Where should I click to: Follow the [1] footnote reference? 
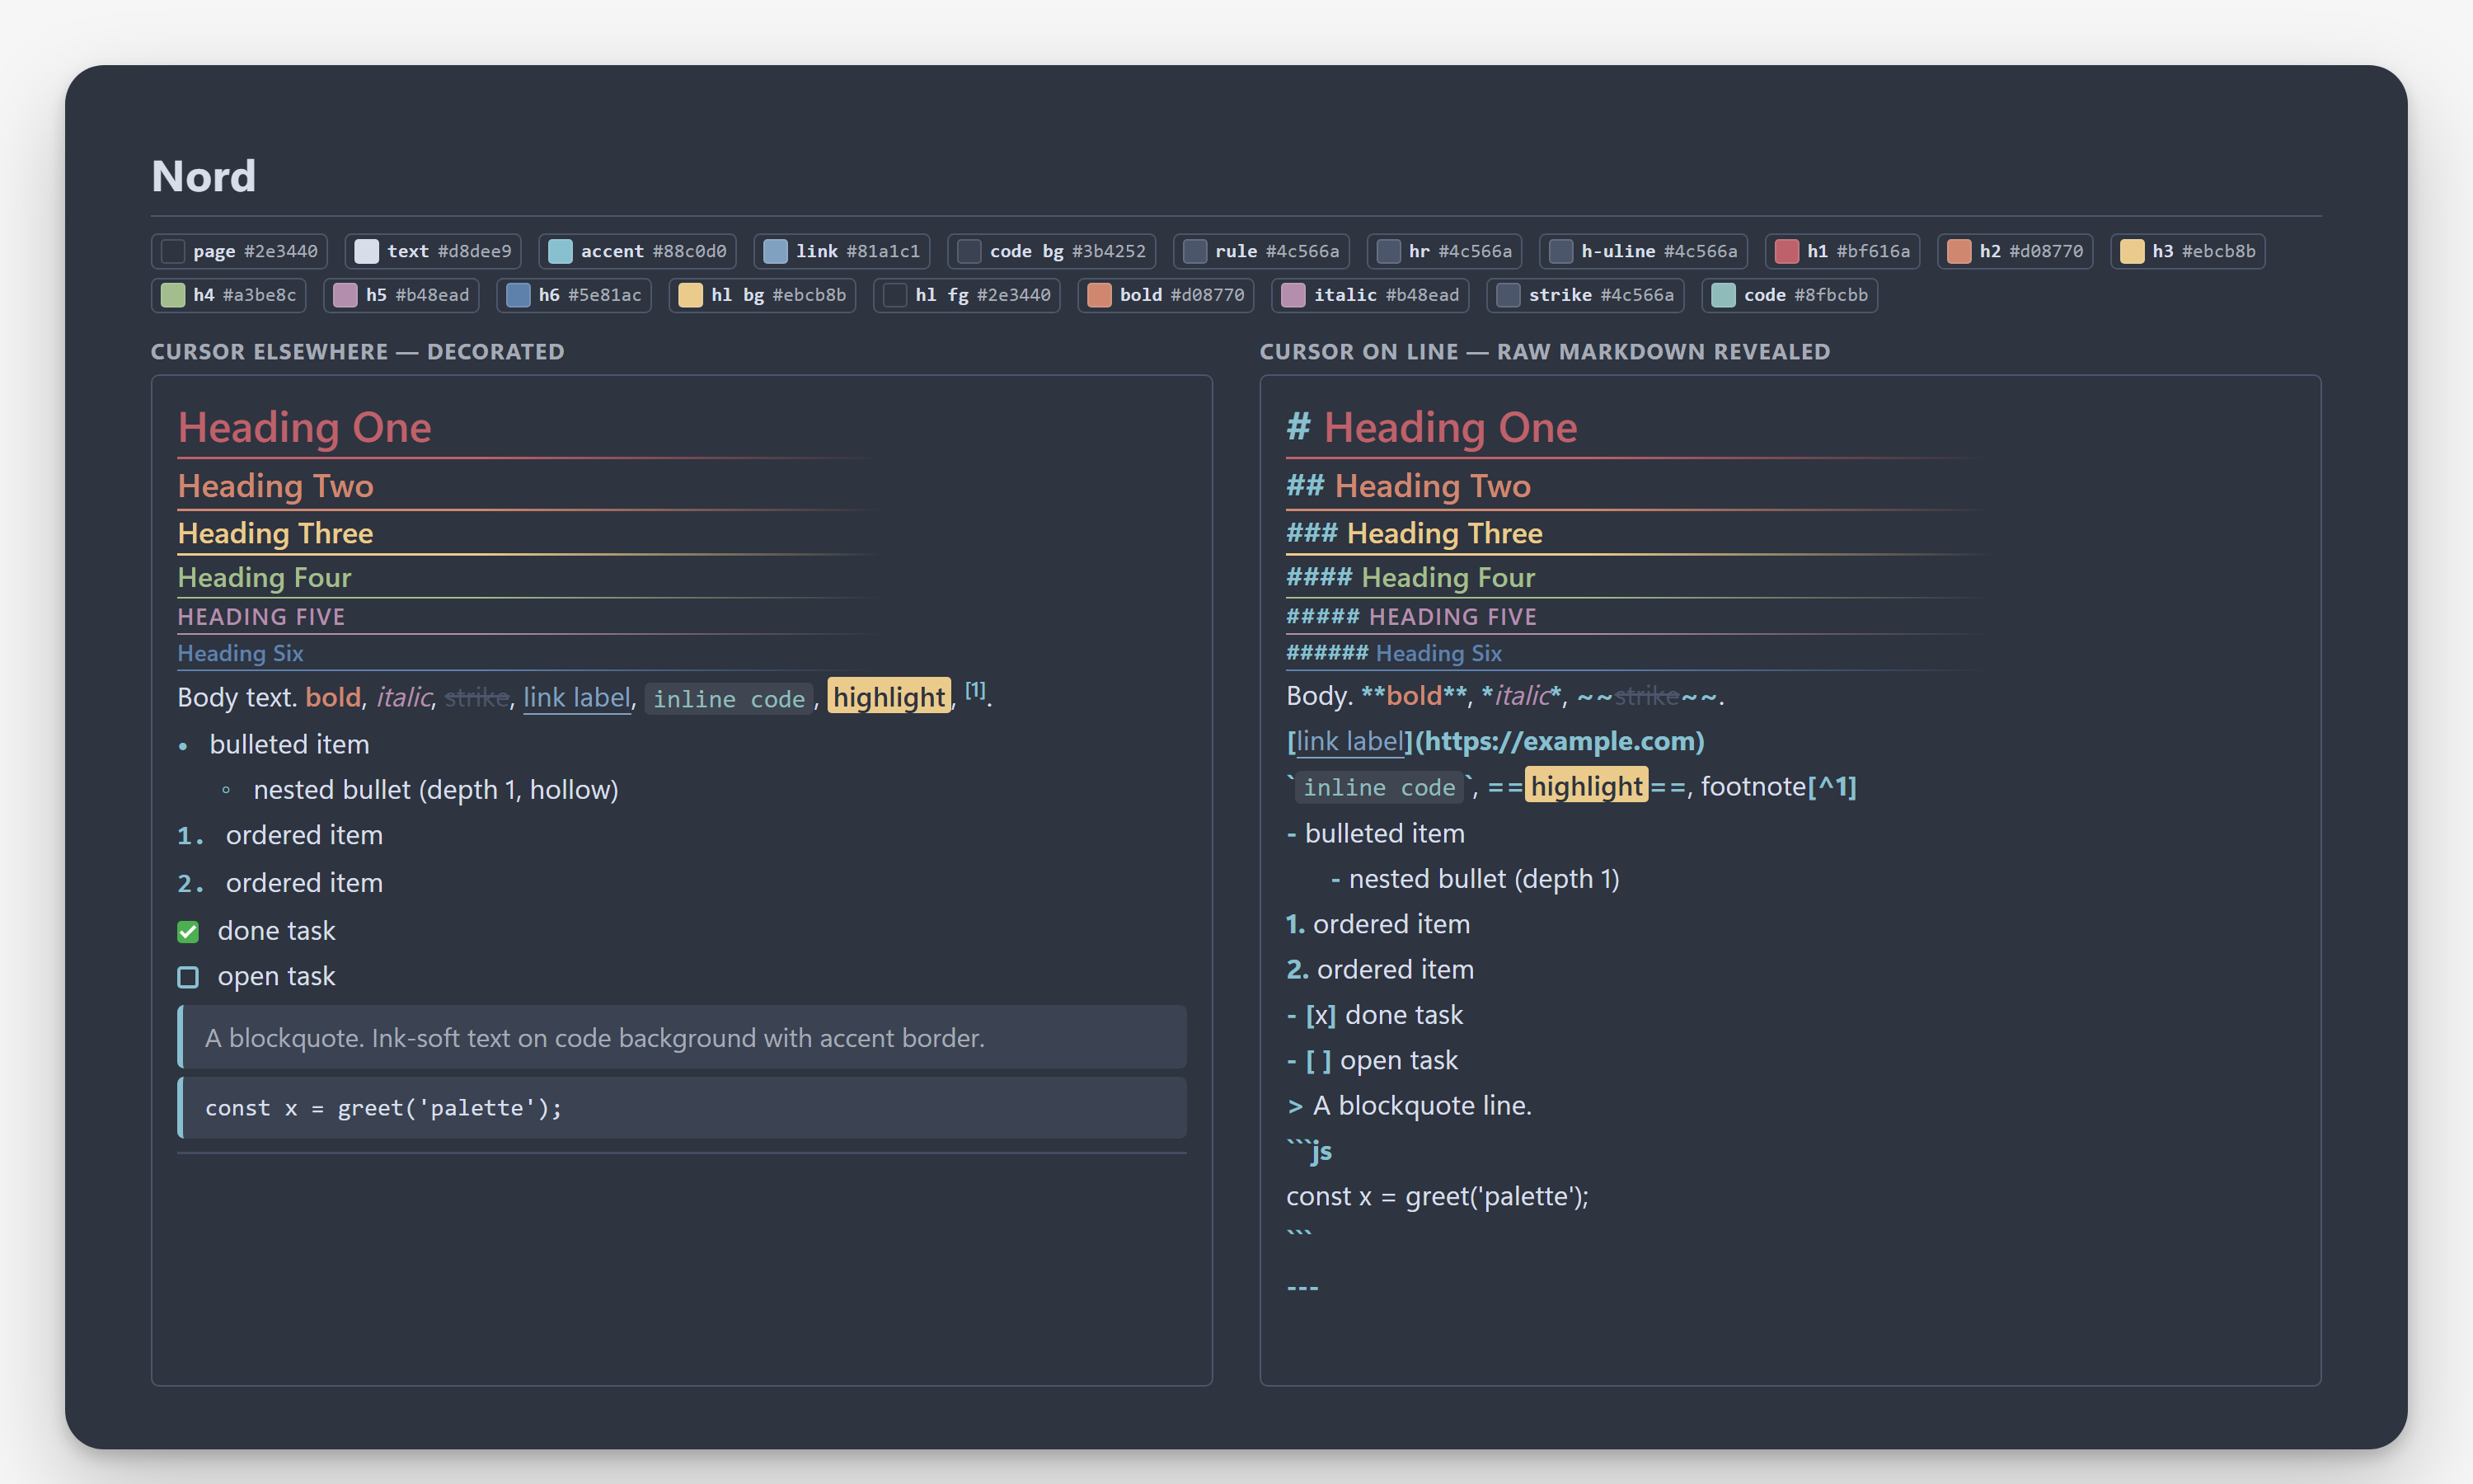[976, 690]
